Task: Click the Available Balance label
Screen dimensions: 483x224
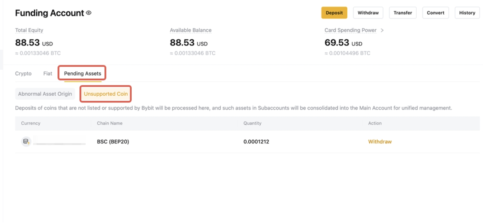Action: coord(191,30)
